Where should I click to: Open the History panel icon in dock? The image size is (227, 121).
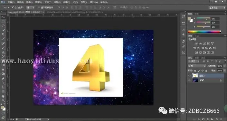click(184, 16)
